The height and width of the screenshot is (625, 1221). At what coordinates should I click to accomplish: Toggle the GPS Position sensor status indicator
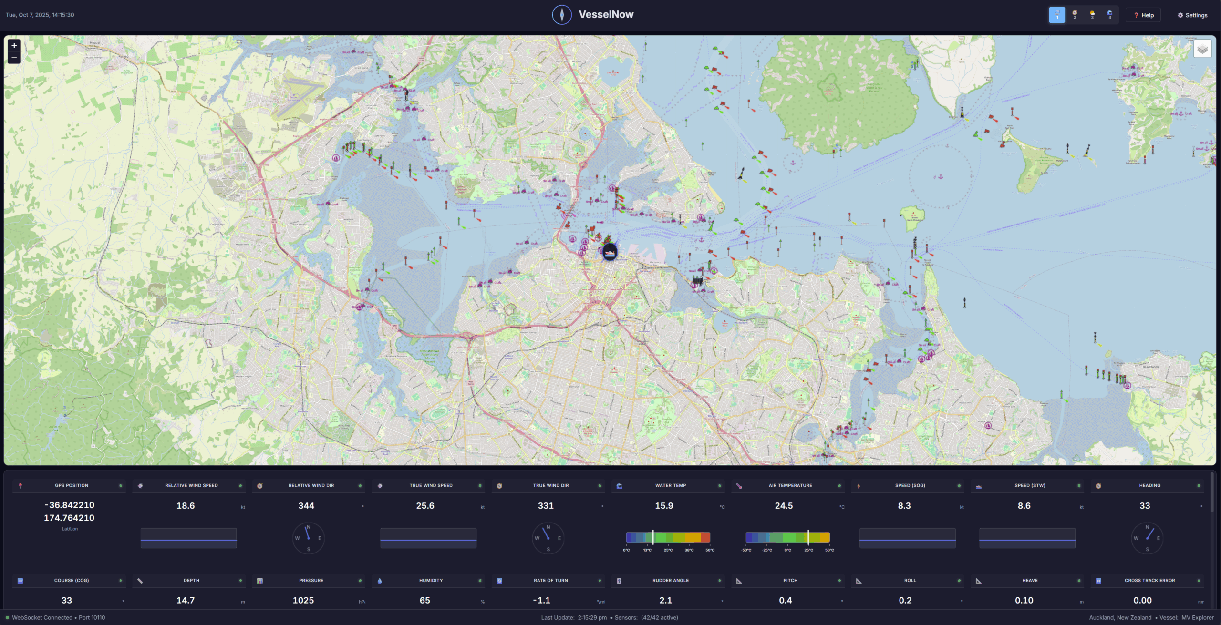121,485
